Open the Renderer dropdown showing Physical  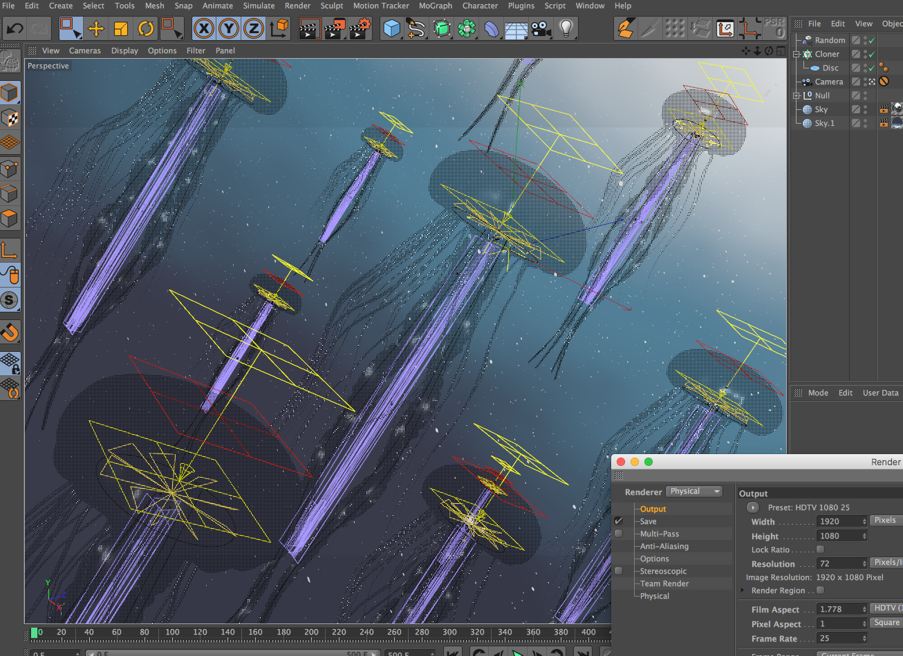pyautogui.click(x=694, y=491)
